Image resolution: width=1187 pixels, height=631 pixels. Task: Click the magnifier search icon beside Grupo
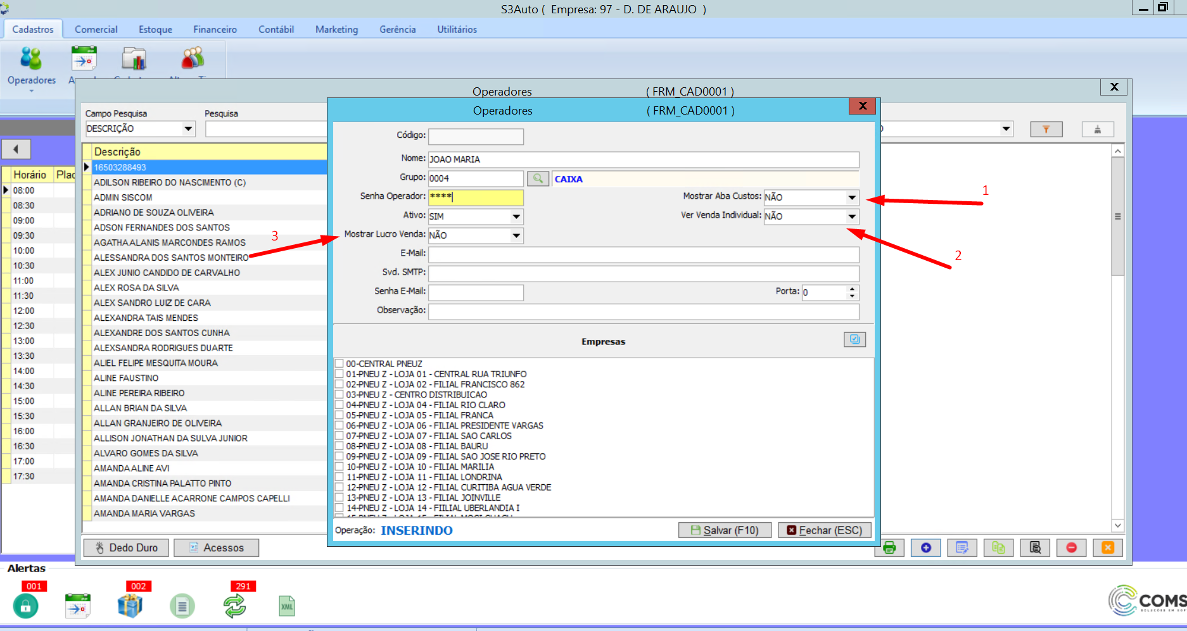point(538,178)
